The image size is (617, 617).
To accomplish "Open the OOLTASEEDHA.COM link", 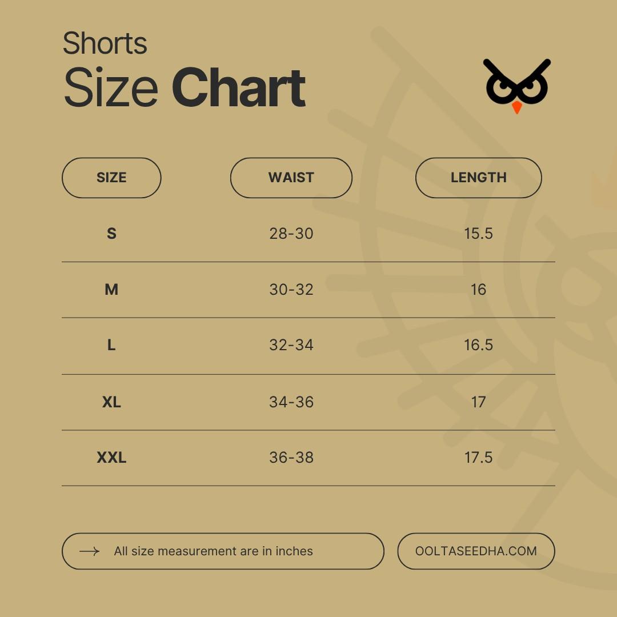I will pos(476,551).
